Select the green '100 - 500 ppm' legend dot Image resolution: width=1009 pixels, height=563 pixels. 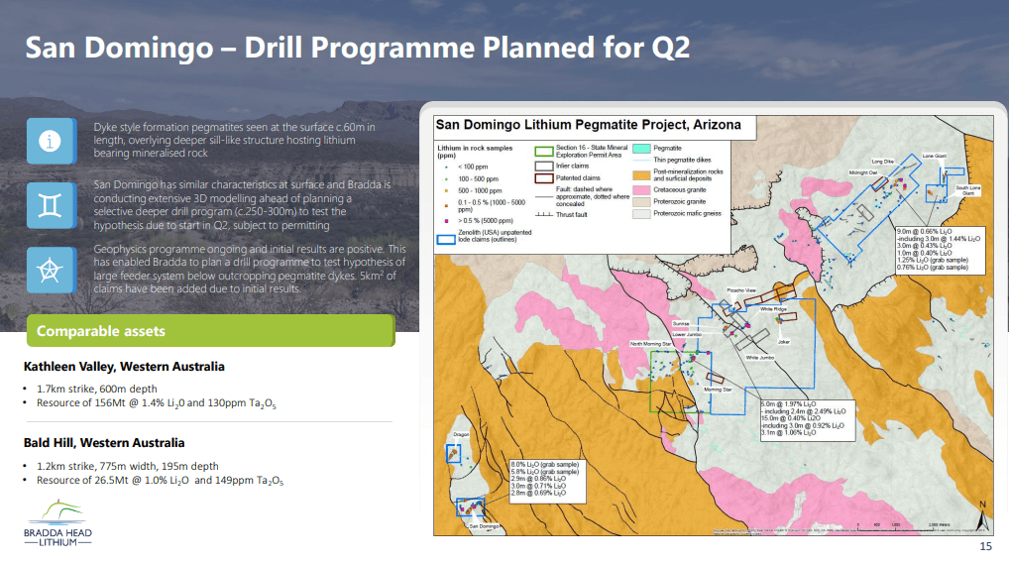tap(447, 178)
